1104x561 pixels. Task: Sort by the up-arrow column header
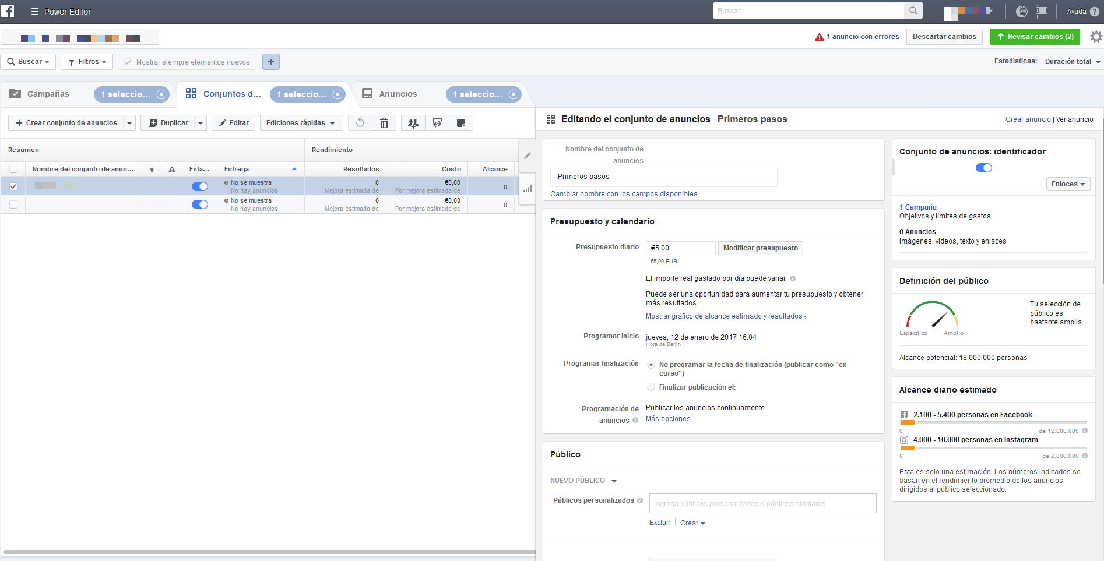152,170
